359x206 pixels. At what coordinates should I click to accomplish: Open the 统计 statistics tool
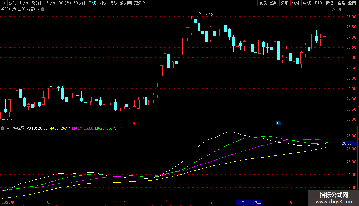coord(296,3)
